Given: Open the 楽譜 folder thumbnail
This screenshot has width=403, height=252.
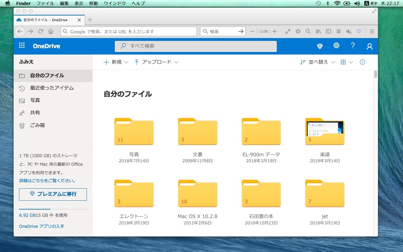Looking at the screenshot, I should [325, 132].
